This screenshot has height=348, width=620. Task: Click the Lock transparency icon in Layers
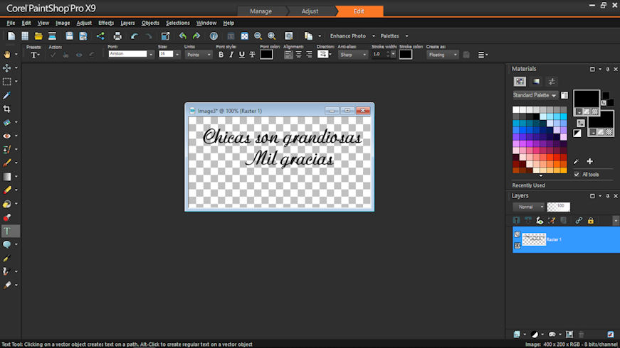(x=591, y=221)
